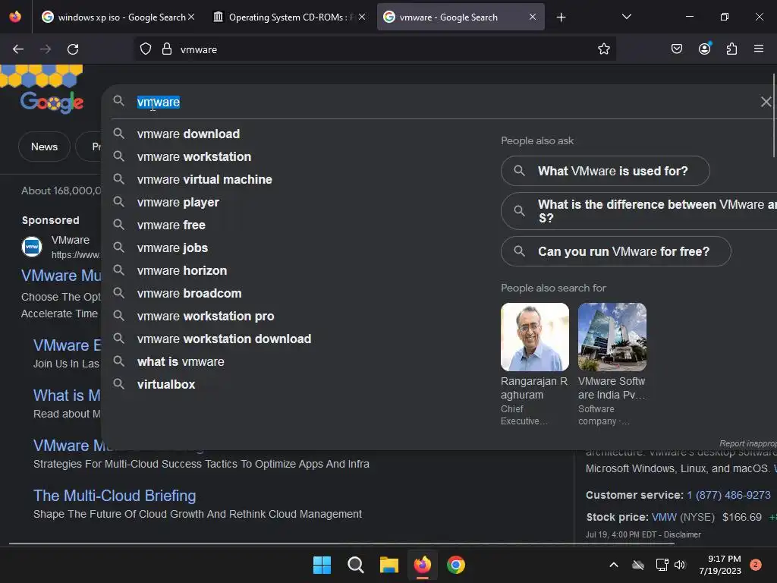Click difference between VMware question
This screenshot has width=777, height=583.
pos(639,211)
